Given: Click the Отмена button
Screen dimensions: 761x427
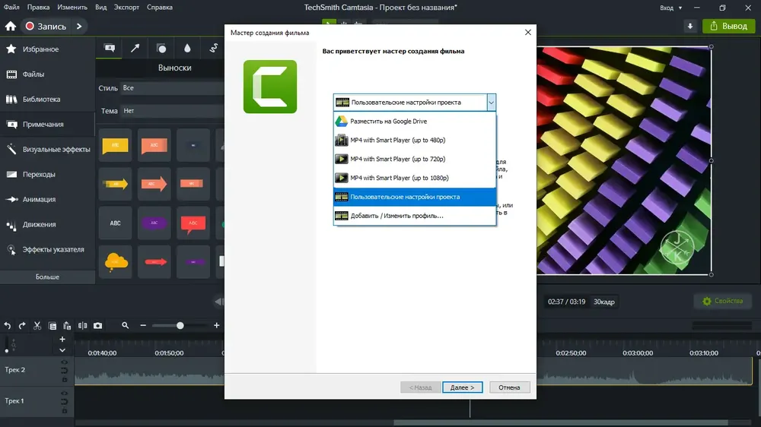Looking at the screenshot, I should point(509,387).
